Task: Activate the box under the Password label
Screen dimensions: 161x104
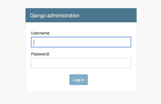Action: coord(81,63)
